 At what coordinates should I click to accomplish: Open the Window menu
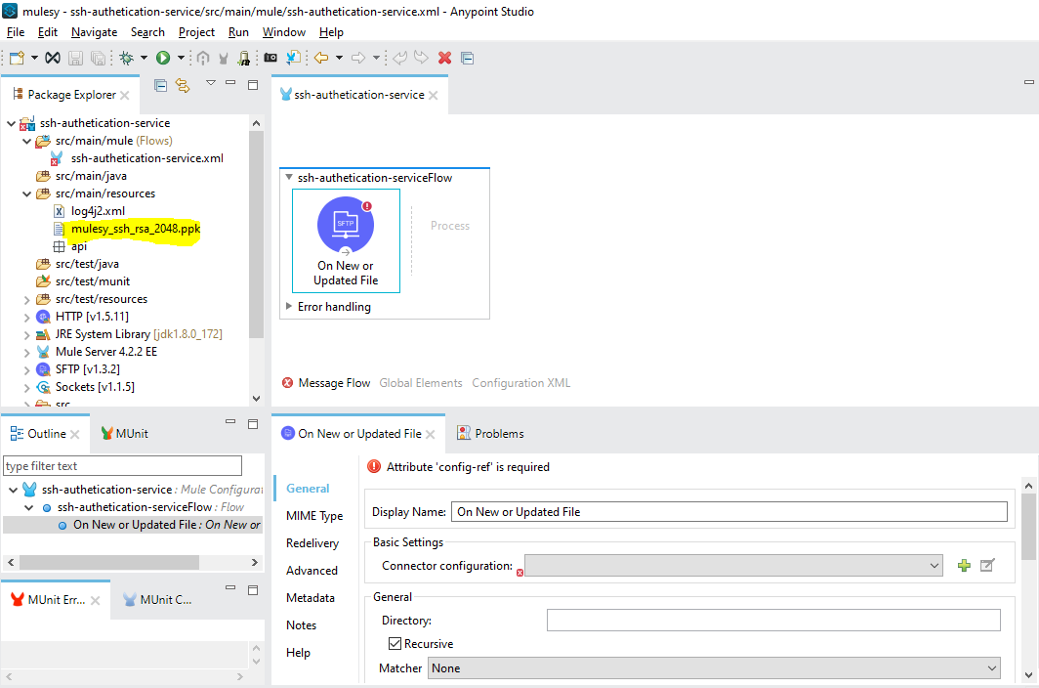(283, 32)
